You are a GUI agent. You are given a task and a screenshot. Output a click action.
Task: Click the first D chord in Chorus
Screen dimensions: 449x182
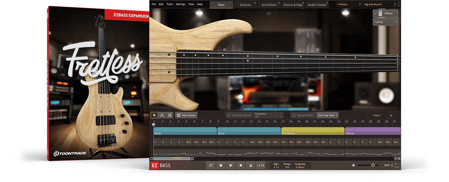coord(349,142)
